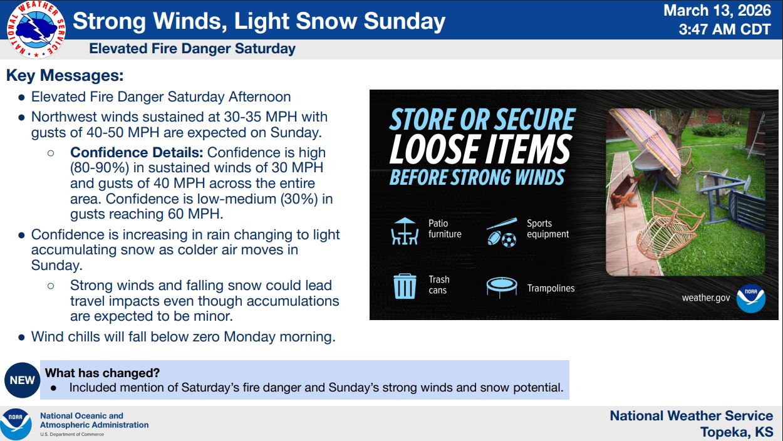
Task: Click the patio furniture icon
Action: [x=404, y=231]
